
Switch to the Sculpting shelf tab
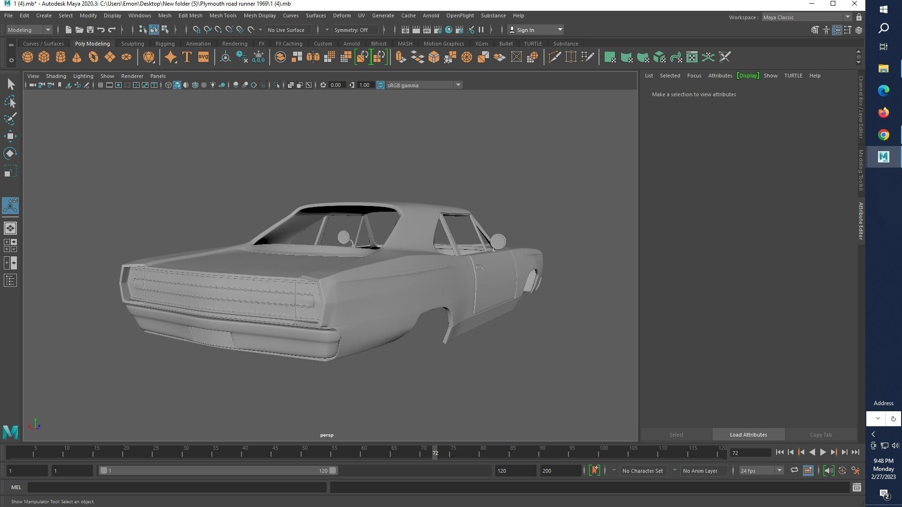132,44
